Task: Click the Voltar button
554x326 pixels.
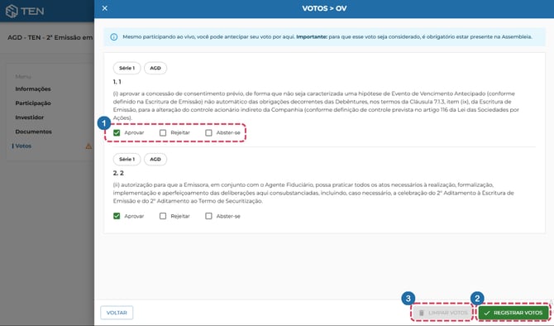Action: pos(117,313)
